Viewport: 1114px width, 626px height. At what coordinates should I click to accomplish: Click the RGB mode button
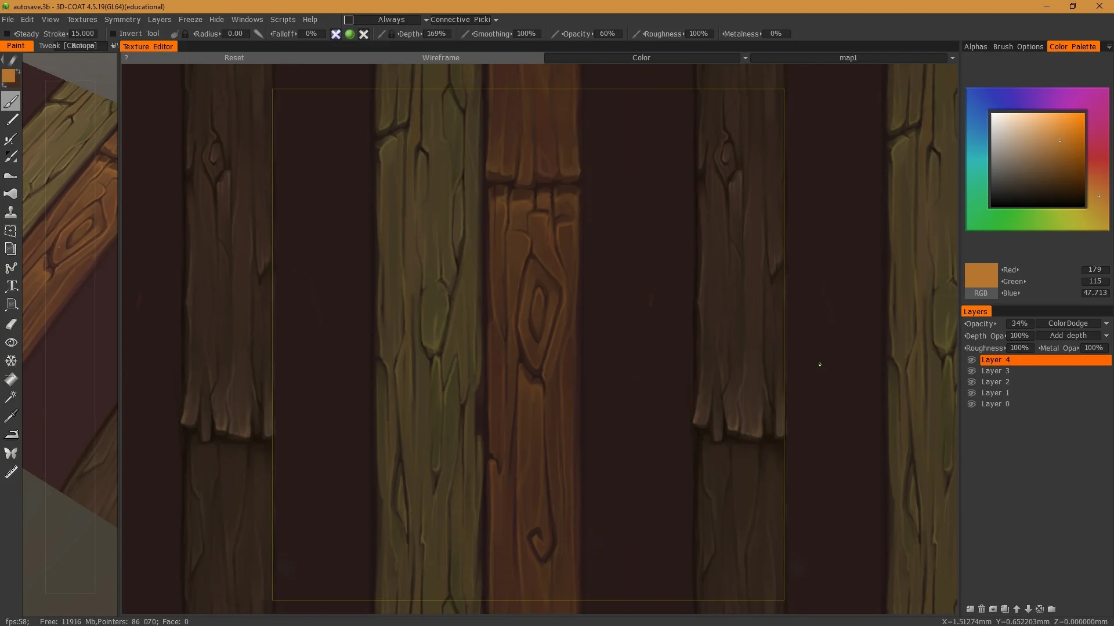click(981, 293)
